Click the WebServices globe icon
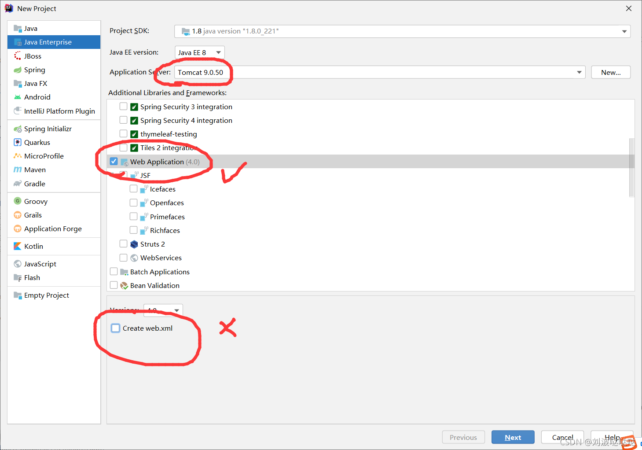 (x=134, y=258)
